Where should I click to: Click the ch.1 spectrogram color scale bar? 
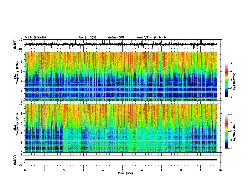[x=226, y=80]
